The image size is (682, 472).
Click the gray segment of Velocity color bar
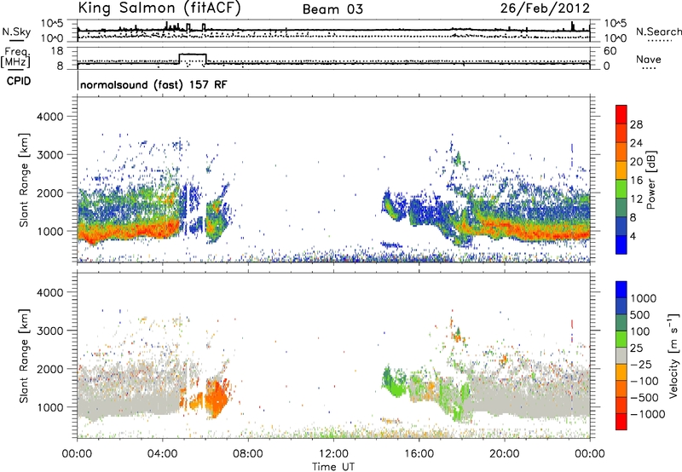pyautogui.click(x=621, y=355)
